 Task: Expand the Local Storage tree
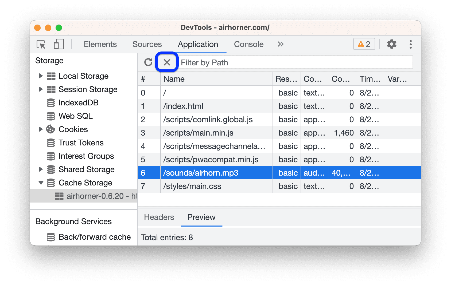tap(41, 76)
